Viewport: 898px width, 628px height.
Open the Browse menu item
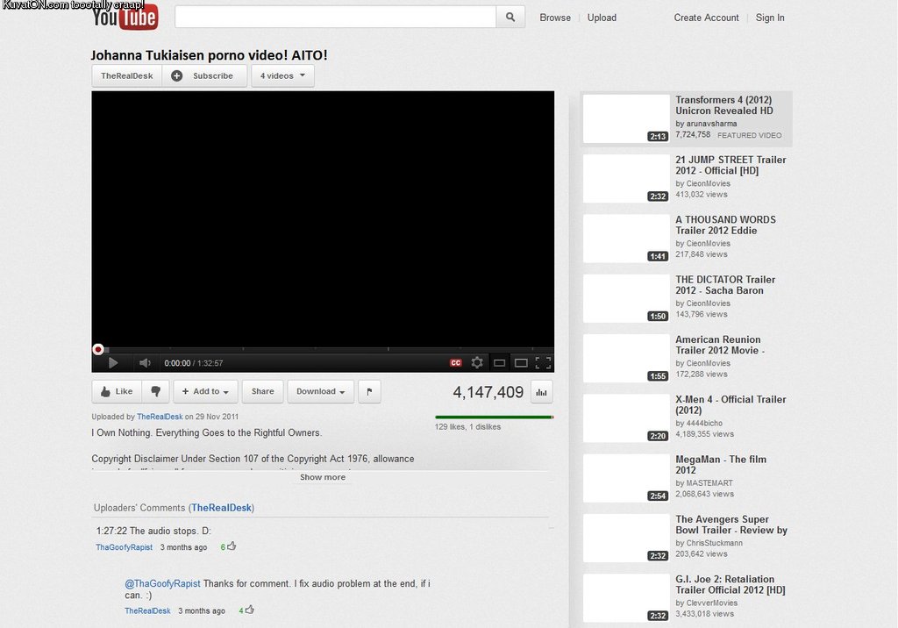(555, 18)
